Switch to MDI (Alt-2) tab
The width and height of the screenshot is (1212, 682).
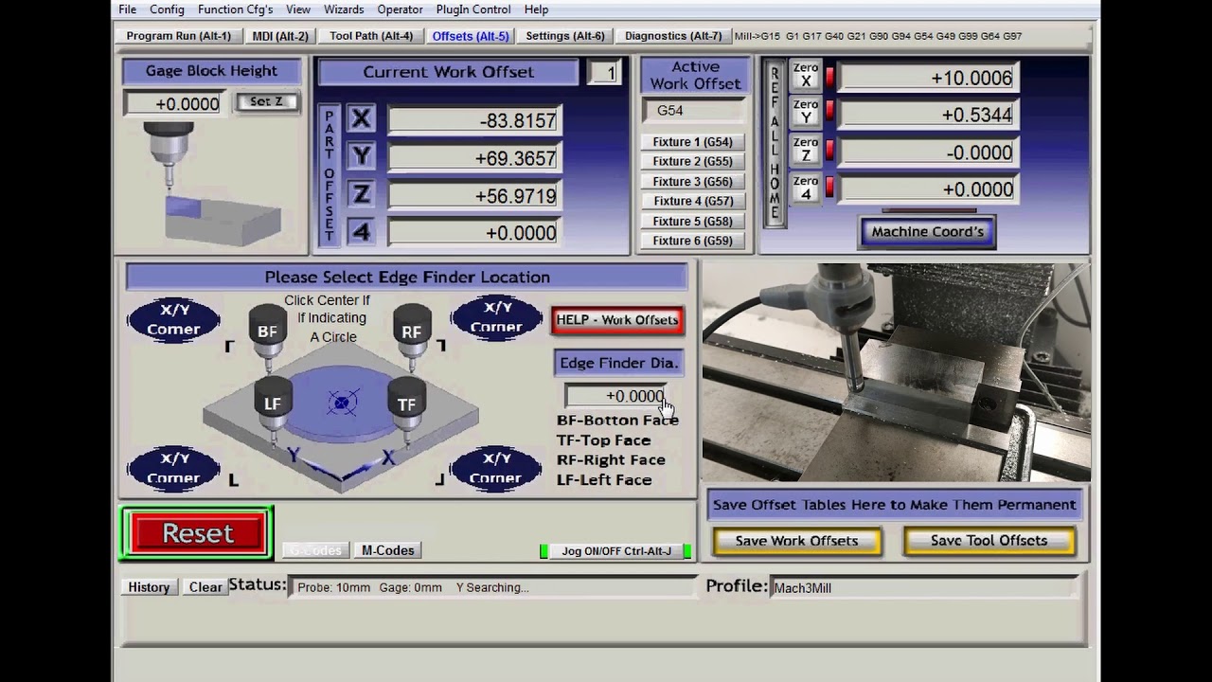tap(280, 36)
